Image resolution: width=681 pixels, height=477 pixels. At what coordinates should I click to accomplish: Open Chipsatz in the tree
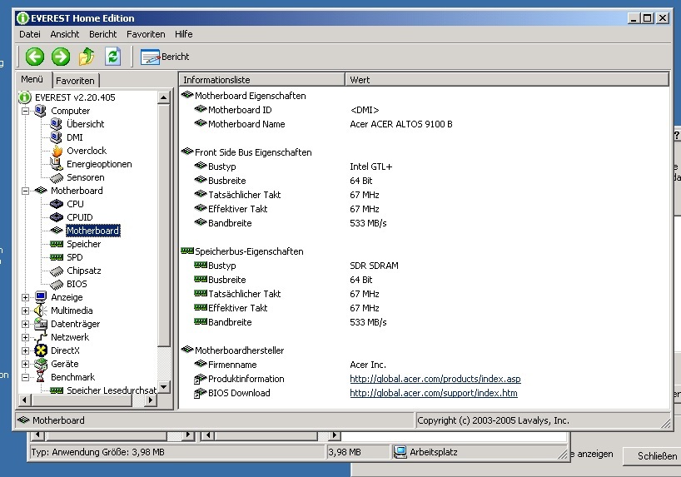pos(84,271)
